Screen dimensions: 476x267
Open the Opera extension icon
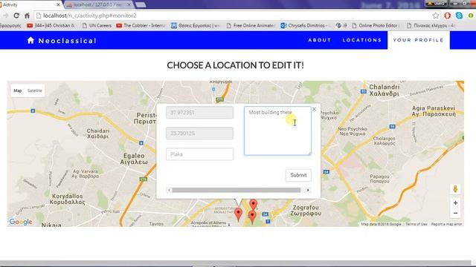coord(447,16)
